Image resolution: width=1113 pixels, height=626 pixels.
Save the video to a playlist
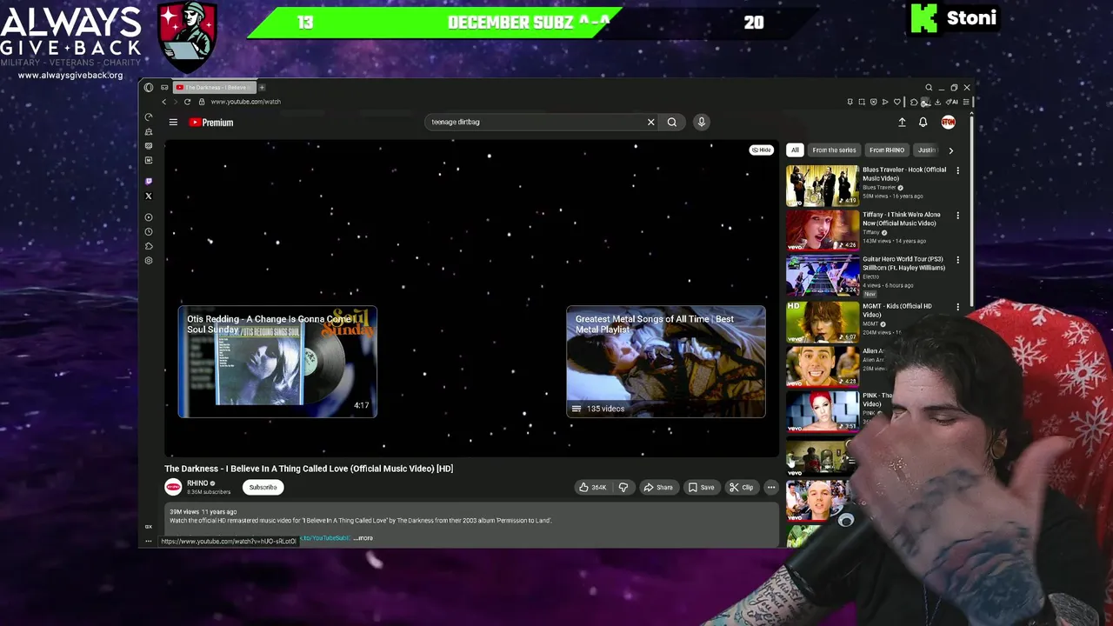click(701, 488)
